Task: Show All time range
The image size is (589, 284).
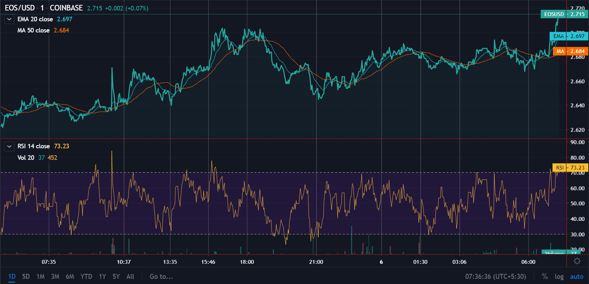Action: [130, 276]
